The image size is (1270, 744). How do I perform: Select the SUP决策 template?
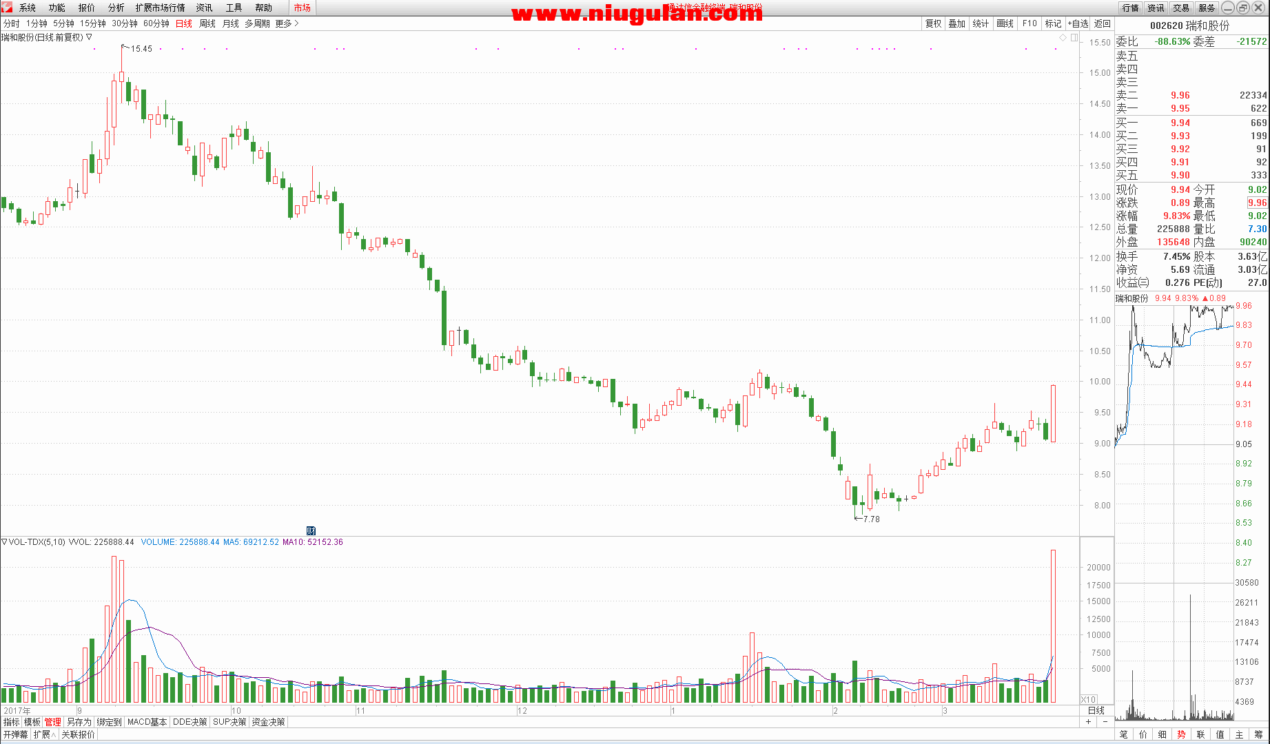(229, 722)
